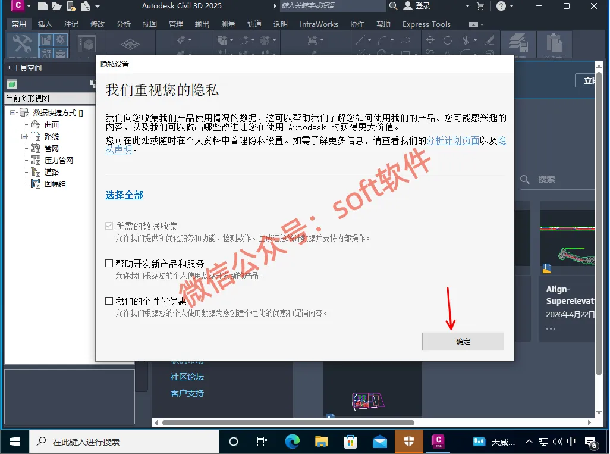Click the vertical scrollbar on start page

tap(599, 224)
